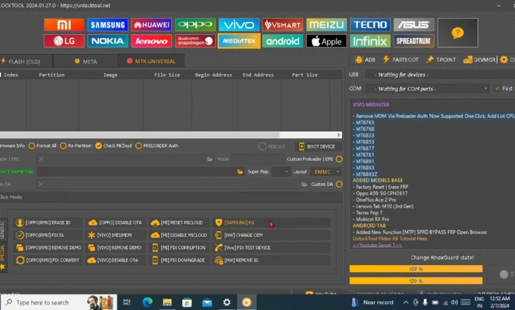
Task: Open the help question mark tile
Action: coord(458,33)
